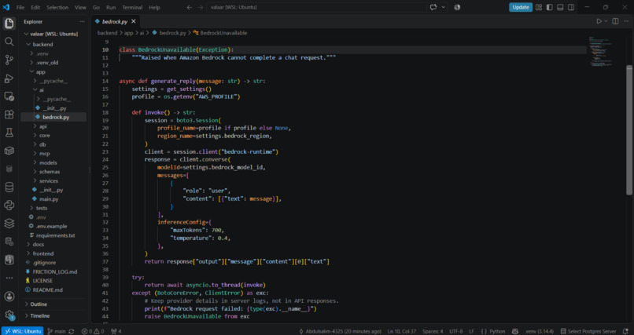The image size is (634, 335).
Task: Open Explorer views and more actions ellipsis
Action: (82, 22)
